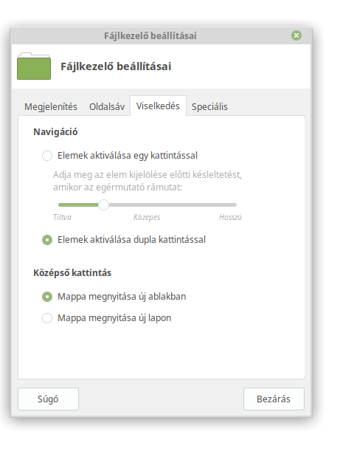Choose 'Mappa megnyitása új ablakban' option
337x468 pixels.
coord(47,297)
